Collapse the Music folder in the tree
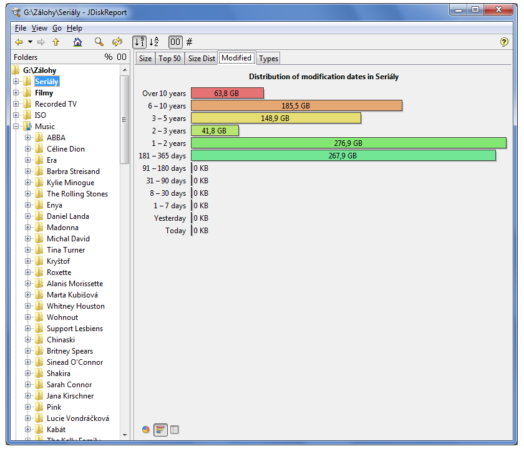524x449 pixels. pos(16,127)
